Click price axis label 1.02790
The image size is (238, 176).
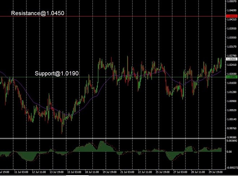[232, 56]
